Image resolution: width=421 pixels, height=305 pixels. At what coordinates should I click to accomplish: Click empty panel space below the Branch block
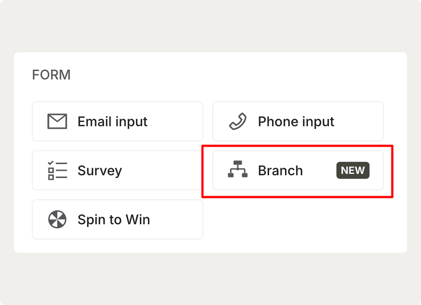tap(298, 224)
